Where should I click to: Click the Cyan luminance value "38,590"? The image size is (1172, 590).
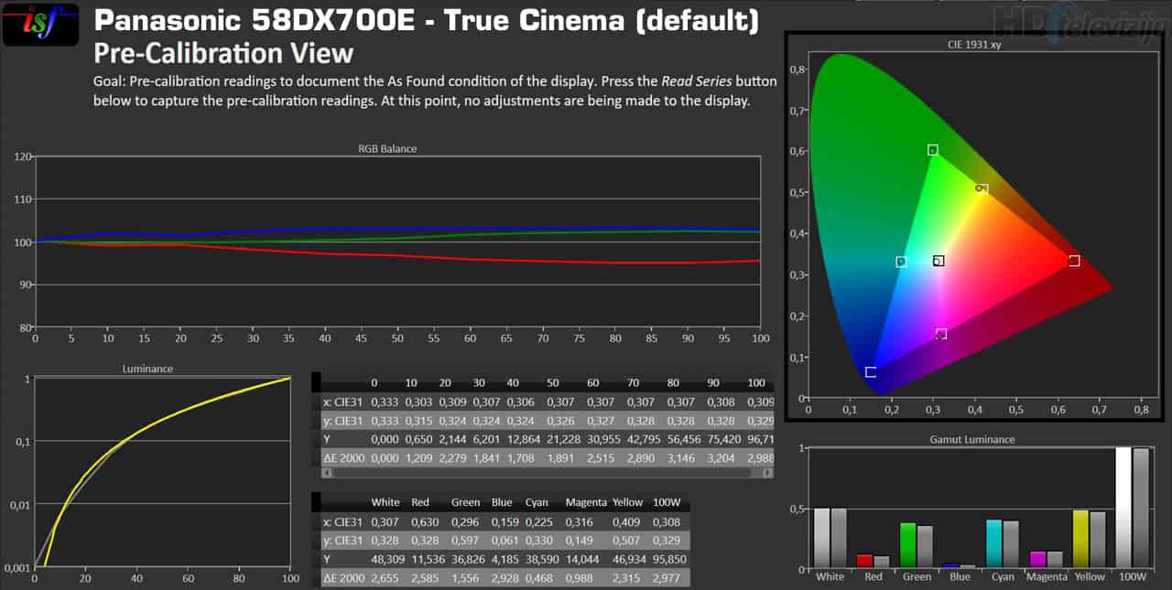click(544, 558)
